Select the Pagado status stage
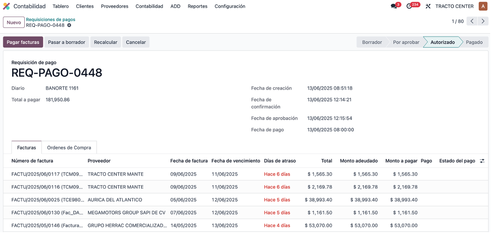 [474, 42]
